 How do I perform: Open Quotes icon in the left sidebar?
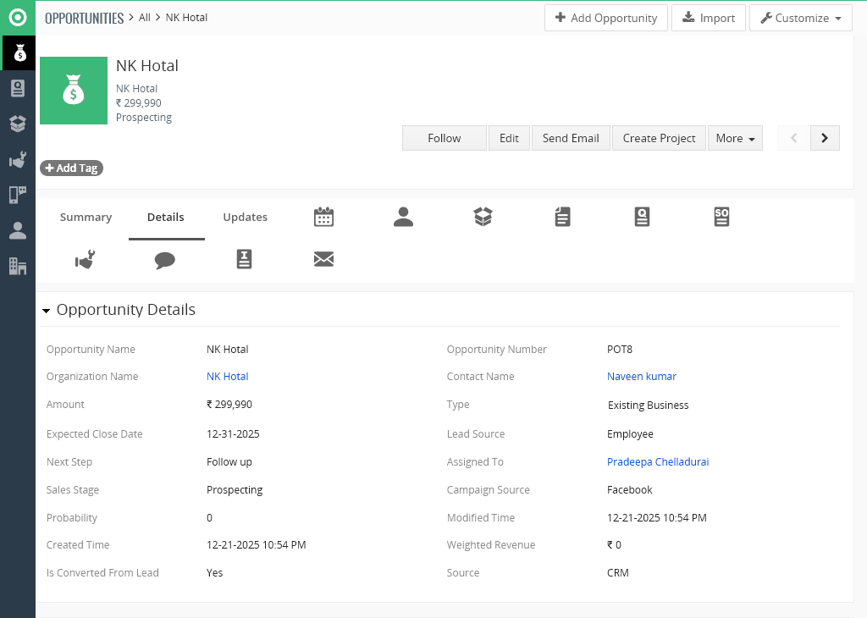click(18, 88)
